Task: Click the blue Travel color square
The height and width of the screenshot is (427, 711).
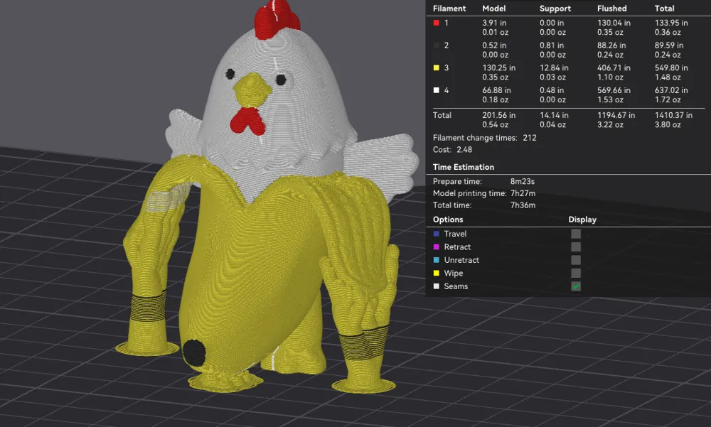Action: pos(437,234)
